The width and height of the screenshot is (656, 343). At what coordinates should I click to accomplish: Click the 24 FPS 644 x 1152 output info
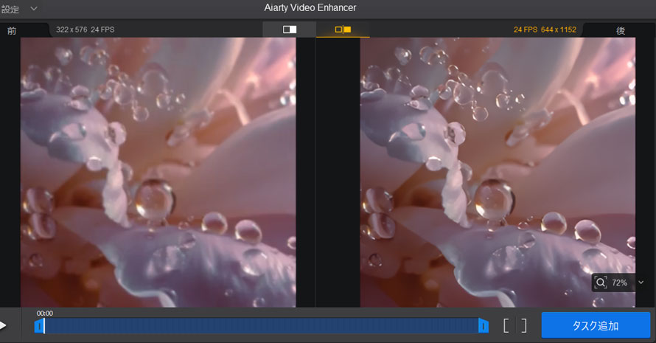coord(545,30)
